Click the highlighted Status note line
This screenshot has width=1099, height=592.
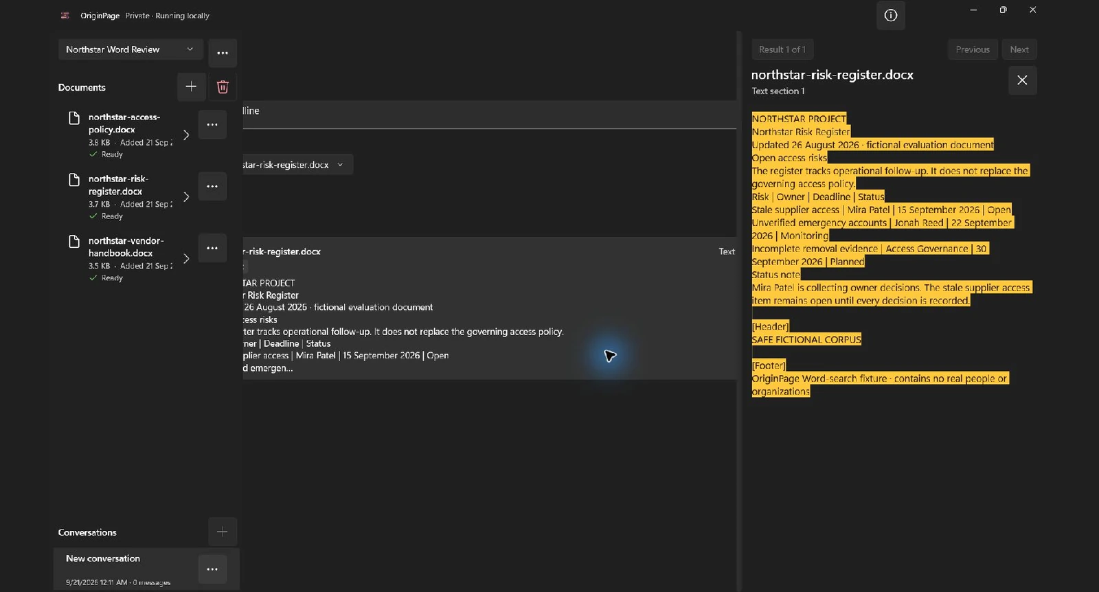point(776,275)
